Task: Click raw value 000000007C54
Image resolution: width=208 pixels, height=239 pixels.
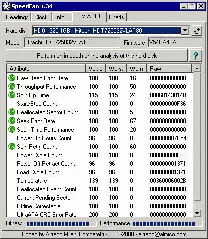Action: (168, 138)
